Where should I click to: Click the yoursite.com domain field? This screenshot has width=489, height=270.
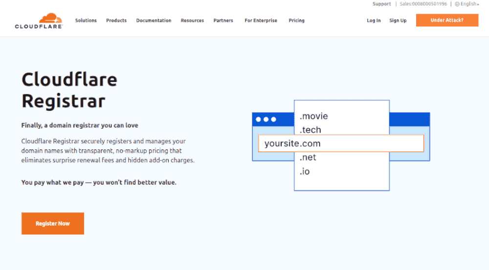[340, 144]
